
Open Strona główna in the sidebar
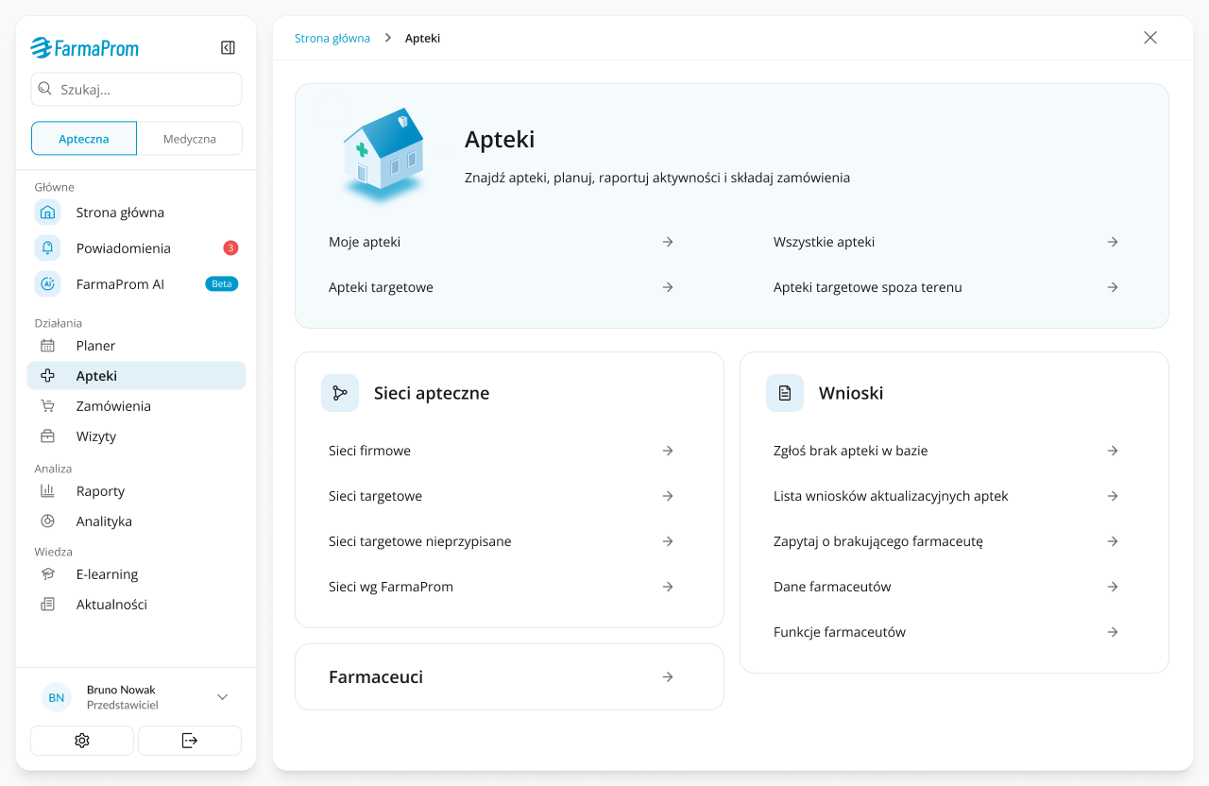tap(136, 213)
